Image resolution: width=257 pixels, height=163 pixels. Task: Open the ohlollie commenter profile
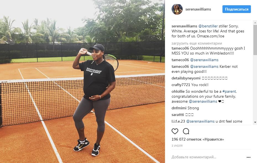coord(178,91)
